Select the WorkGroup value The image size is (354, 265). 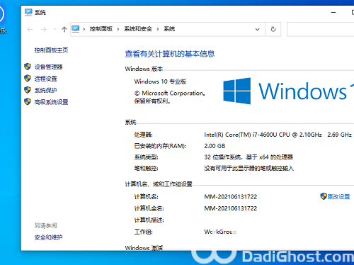(x=220, y=232)
